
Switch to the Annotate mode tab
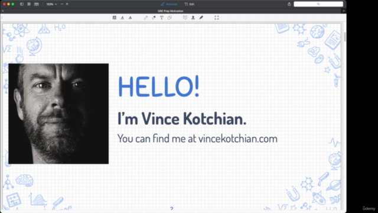169,4
